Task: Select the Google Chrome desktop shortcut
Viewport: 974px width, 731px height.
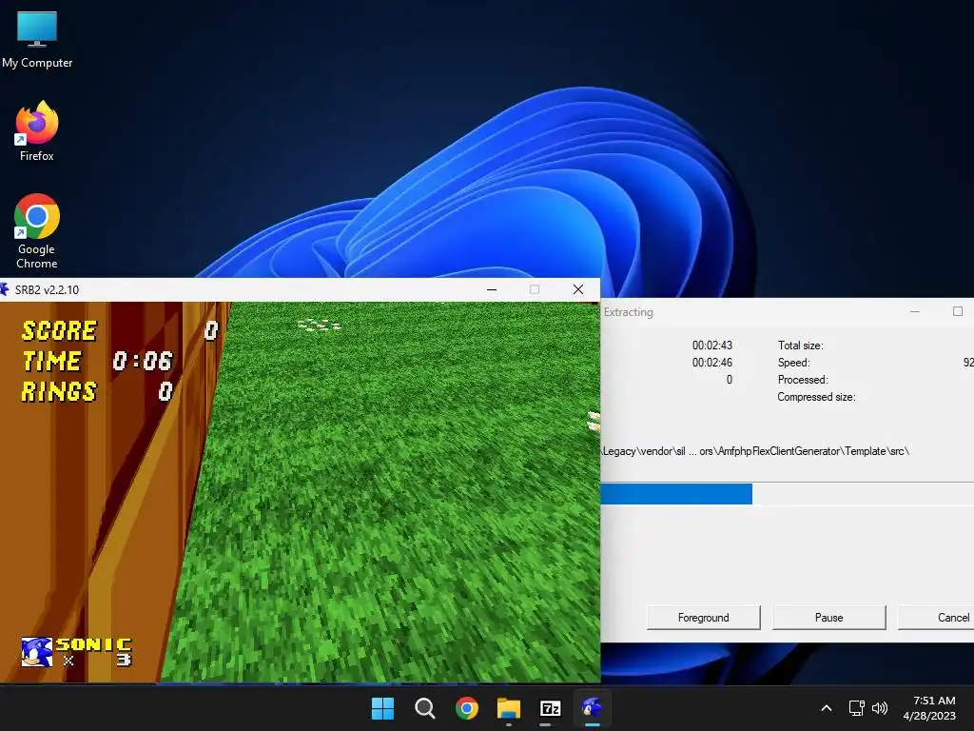Action: (37, 230)
